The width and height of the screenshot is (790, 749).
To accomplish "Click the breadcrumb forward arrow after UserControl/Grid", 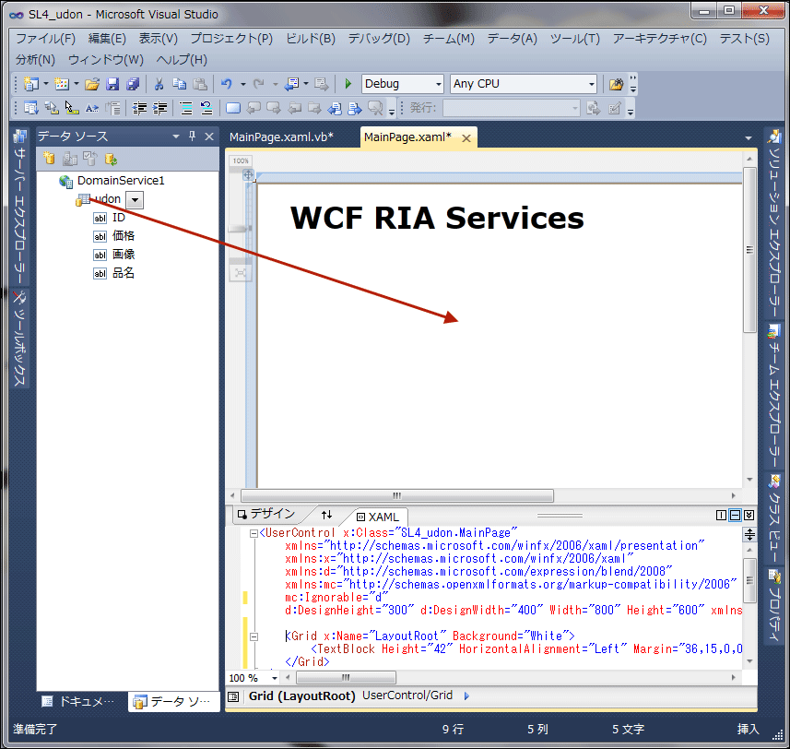I will point(466,696).
